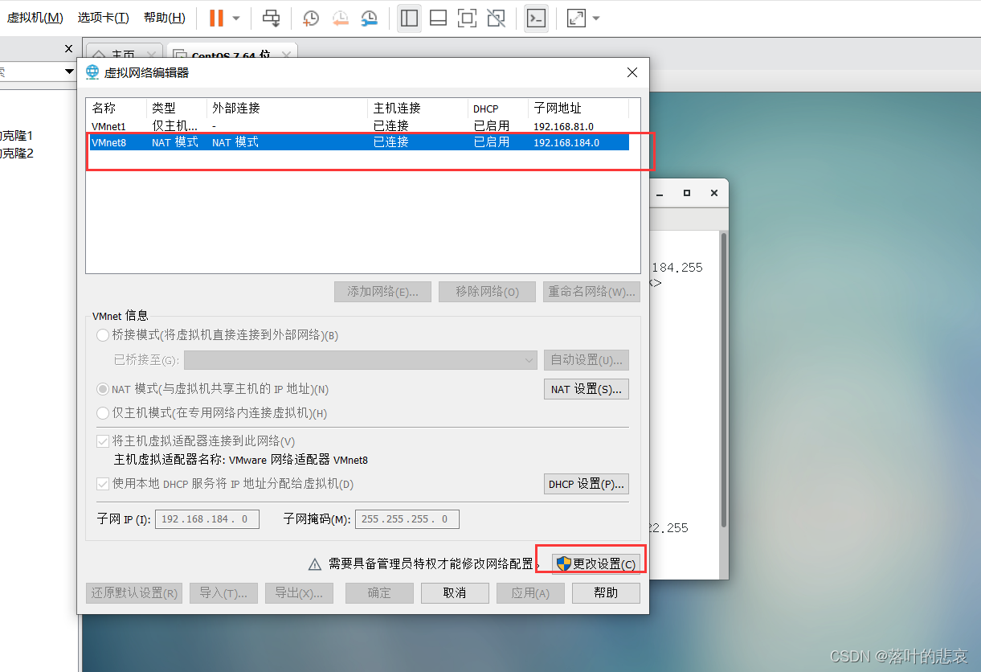981x672 pixels.
Task: Toggle 将主机虚拟适配器连接到此网络 checkbox
Action: pos(103,441)
